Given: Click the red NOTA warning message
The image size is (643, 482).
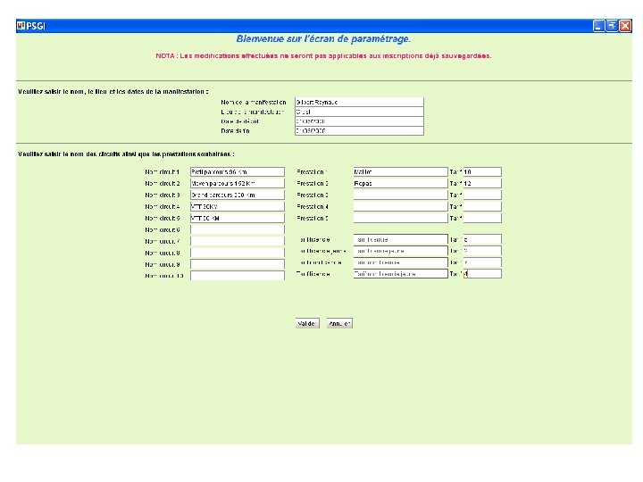Looking at the screenshot, I should (323, 55).
